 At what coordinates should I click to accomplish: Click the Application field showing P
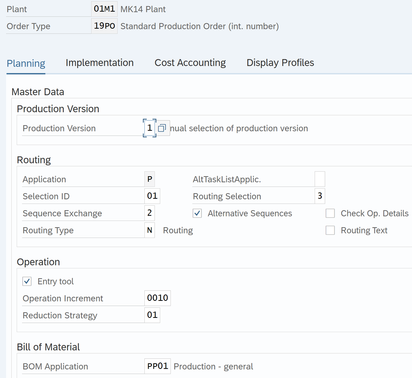(x=149, y=179)
